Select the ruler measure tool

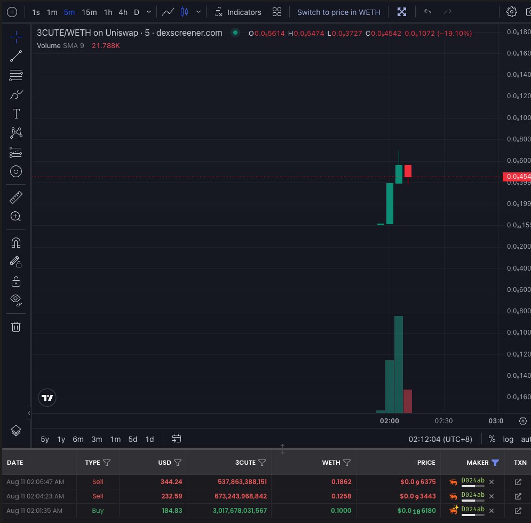[x=16, y=197]
